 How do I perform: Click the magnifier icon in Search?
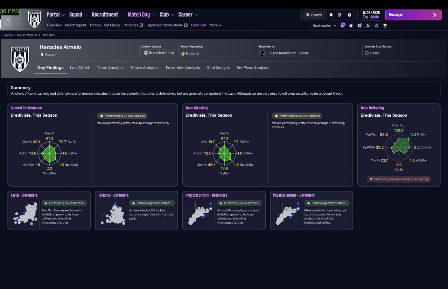click(x=308, y=15)
